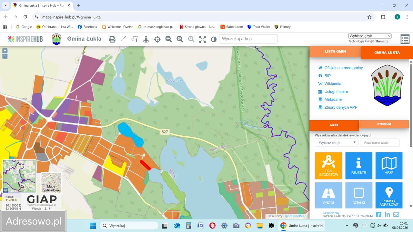413x232 pixels.
Task: Click the Wyszukaj adres search field
Action: point(248,39)
